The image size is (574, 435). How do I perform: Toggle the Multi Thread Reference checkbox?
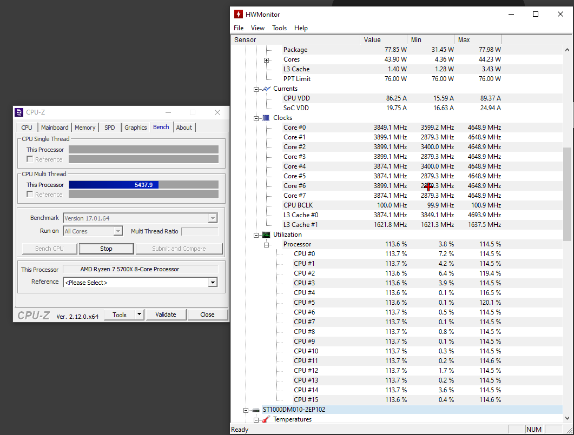tap(30, 194)
